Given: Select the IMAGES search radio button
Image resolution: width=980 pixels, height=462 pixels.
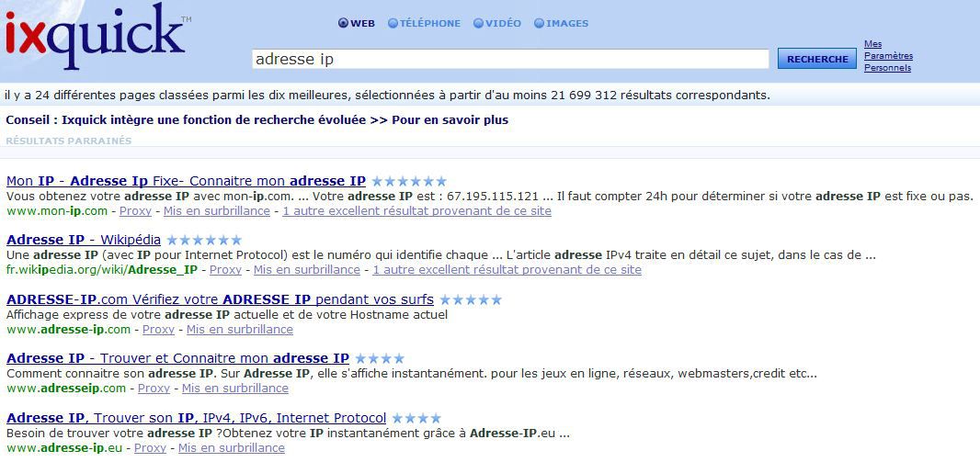Looking at the screenshot, I should (x=539, y=23).
